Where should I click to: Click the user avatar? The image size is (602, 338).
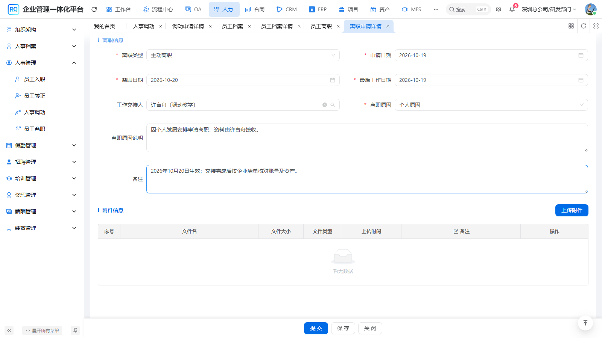(x=590, y=9)
